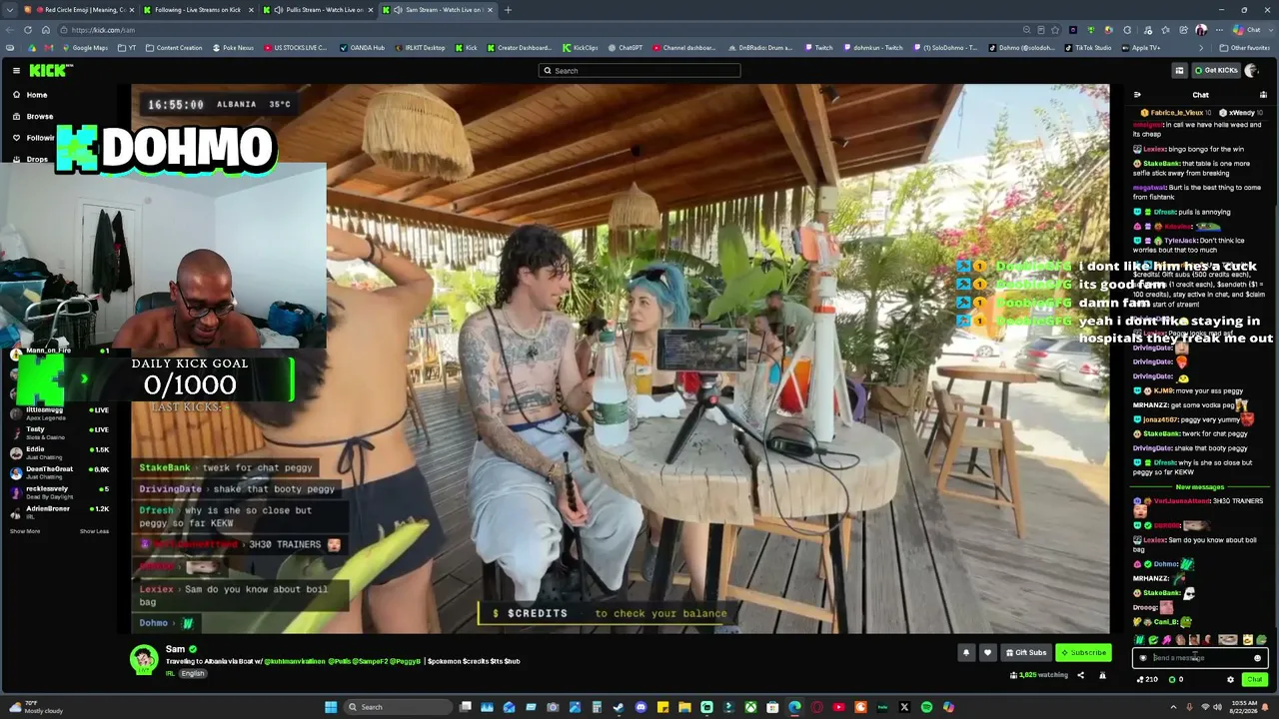Viewport: 1279px width, 719px height.
Task: Collapse the chat panel with arrow icon
Action: pyautogui.click(x=1137, y=95)
